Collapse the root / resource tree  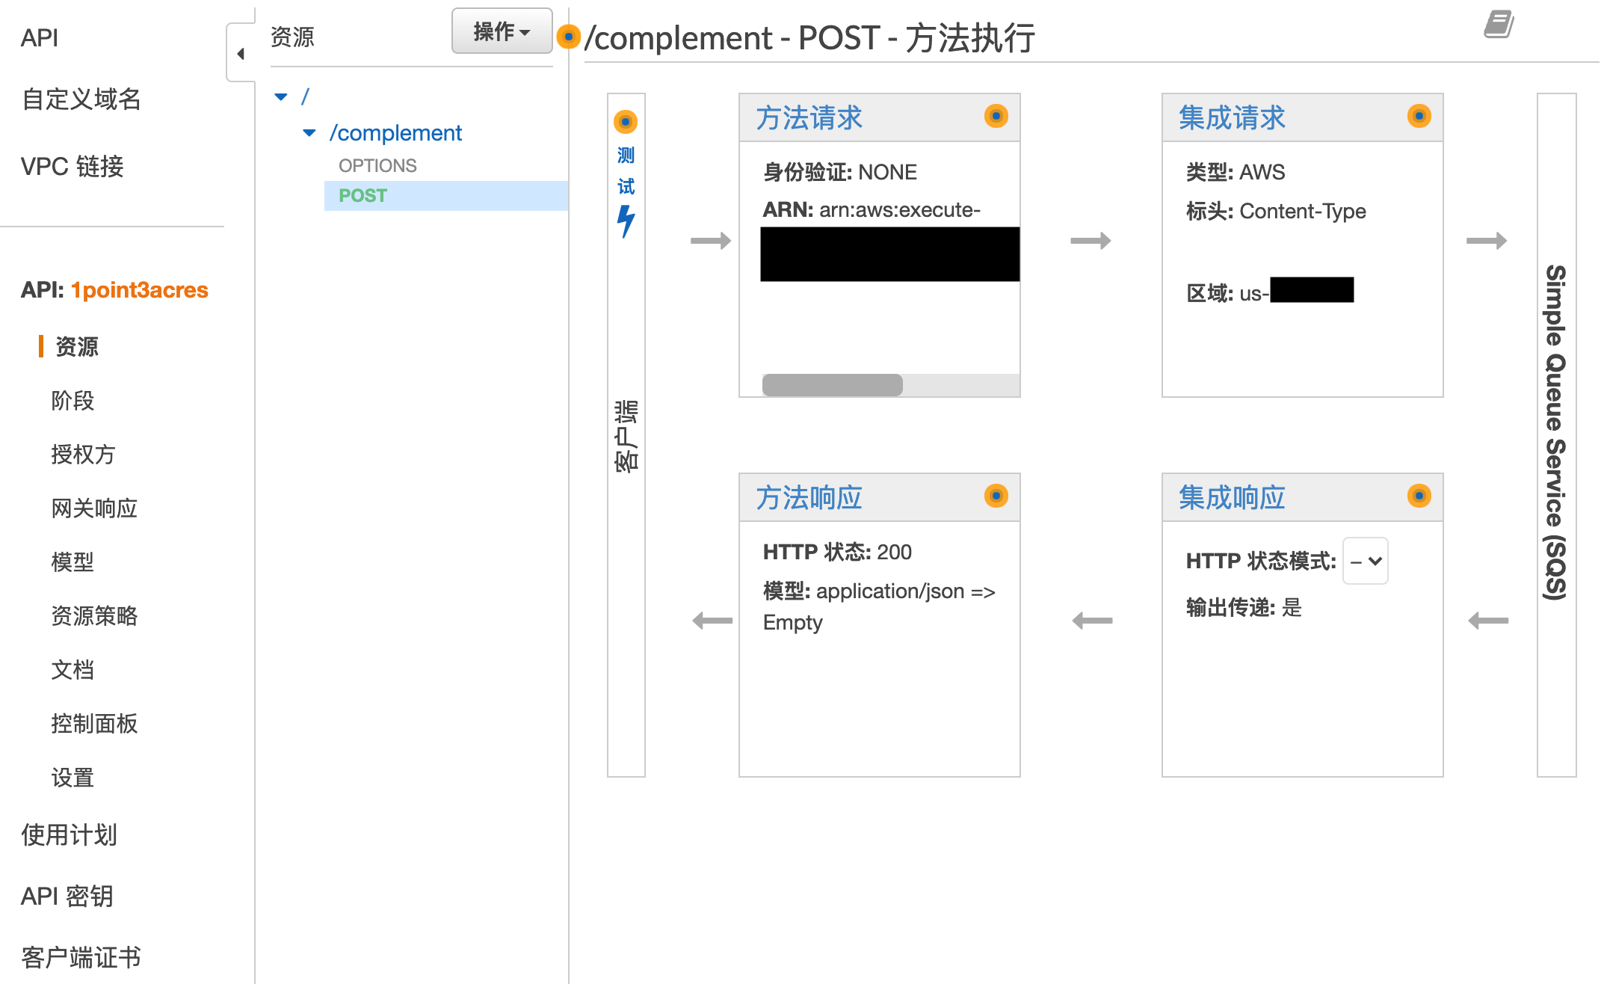tap(281, 96)
